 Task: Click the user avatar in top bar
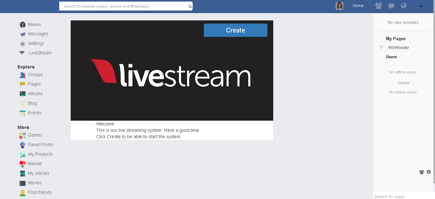339,6
